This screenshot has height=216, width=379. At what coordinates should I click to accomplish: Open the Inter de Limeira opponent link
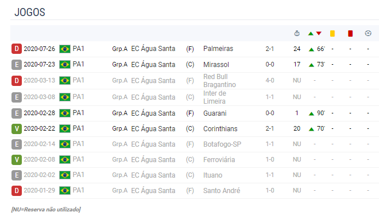click(215, 97)
